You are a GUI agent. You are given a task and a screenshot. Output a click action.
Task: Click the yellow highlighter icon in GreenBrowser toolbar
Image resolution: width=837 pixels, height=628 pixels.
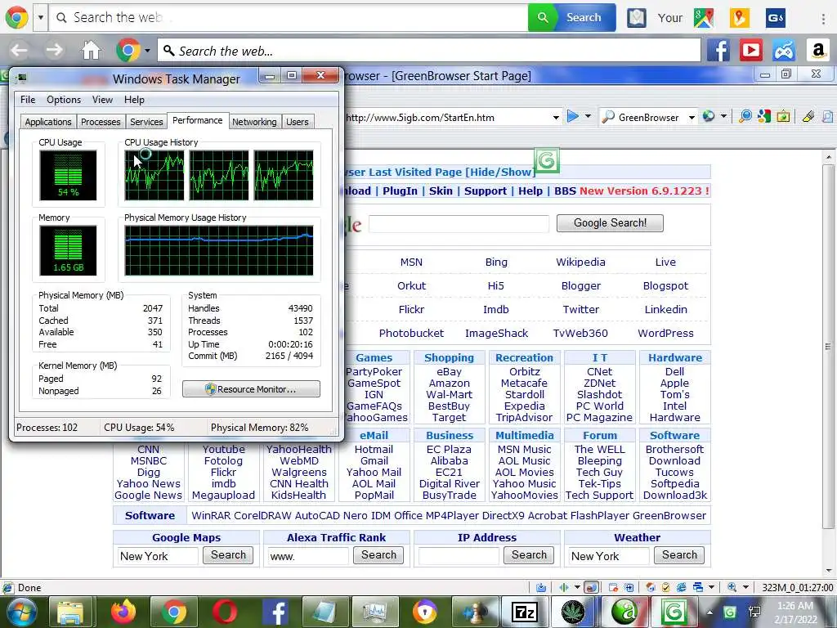pos(808,116)
